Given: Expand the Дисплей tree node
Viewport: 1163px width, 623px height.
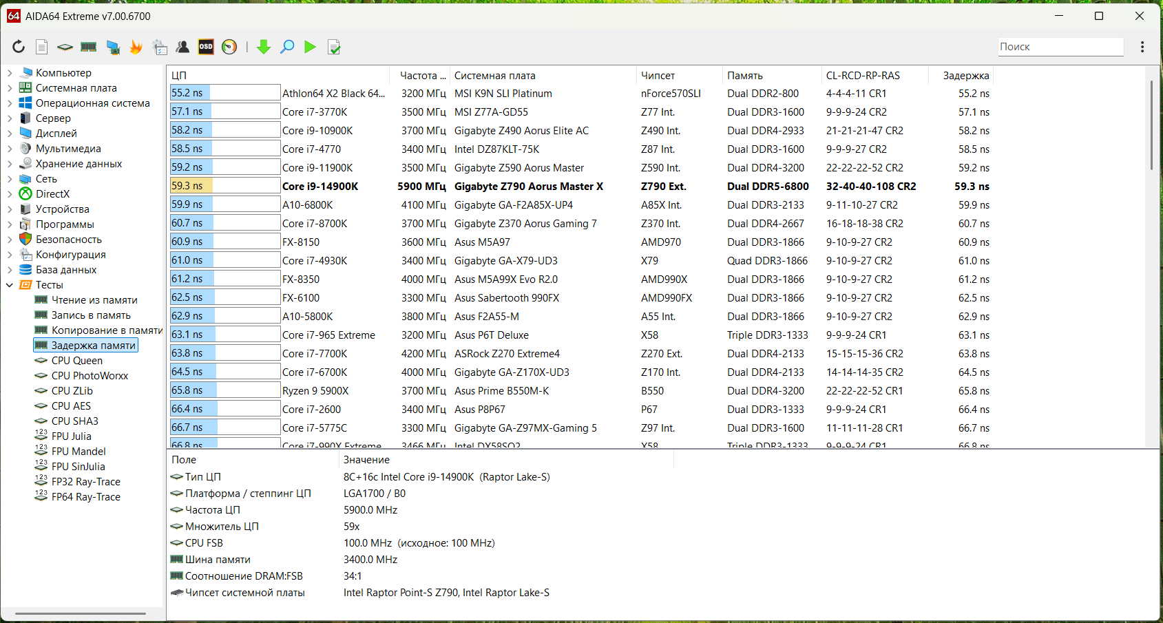Looking at the screenshot, I should tap(10, 134).
